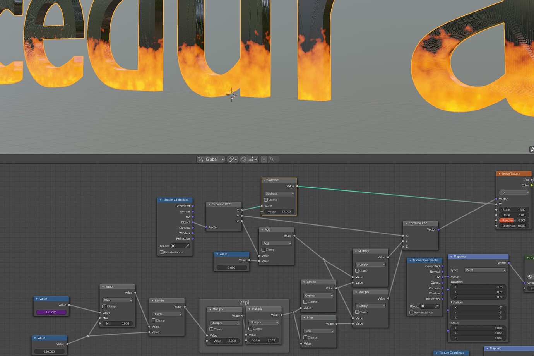Click the Noise Texture W input socket
Viewport: 534px width, 356px height.
point(496,204)
